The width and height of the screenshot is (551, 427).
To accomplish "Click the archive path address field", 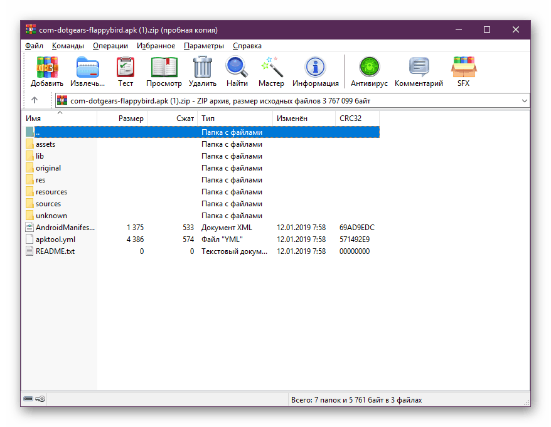I will coord(292,101).
